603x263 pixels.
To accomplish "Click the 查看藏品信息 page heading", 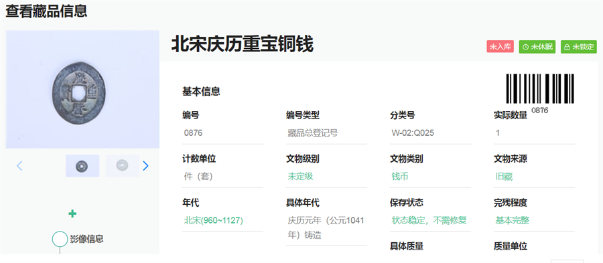I will pos(46,11).
